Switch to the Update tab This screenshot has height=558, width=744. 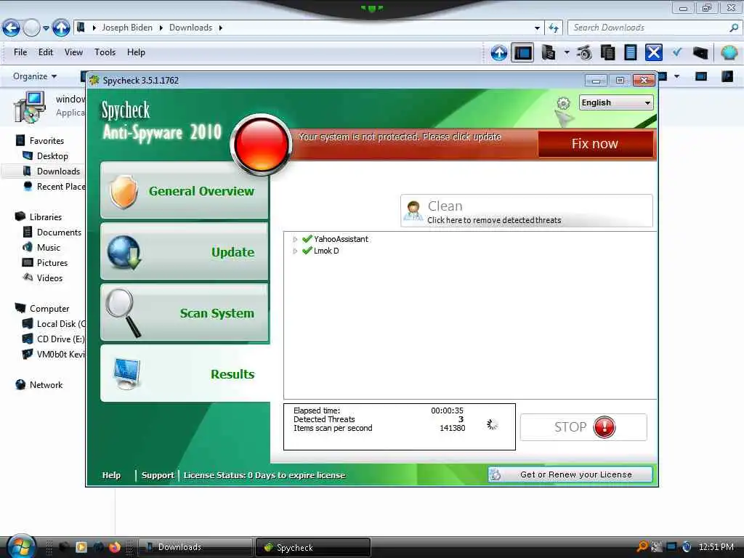pyautogui.click(x=185, y=252)
